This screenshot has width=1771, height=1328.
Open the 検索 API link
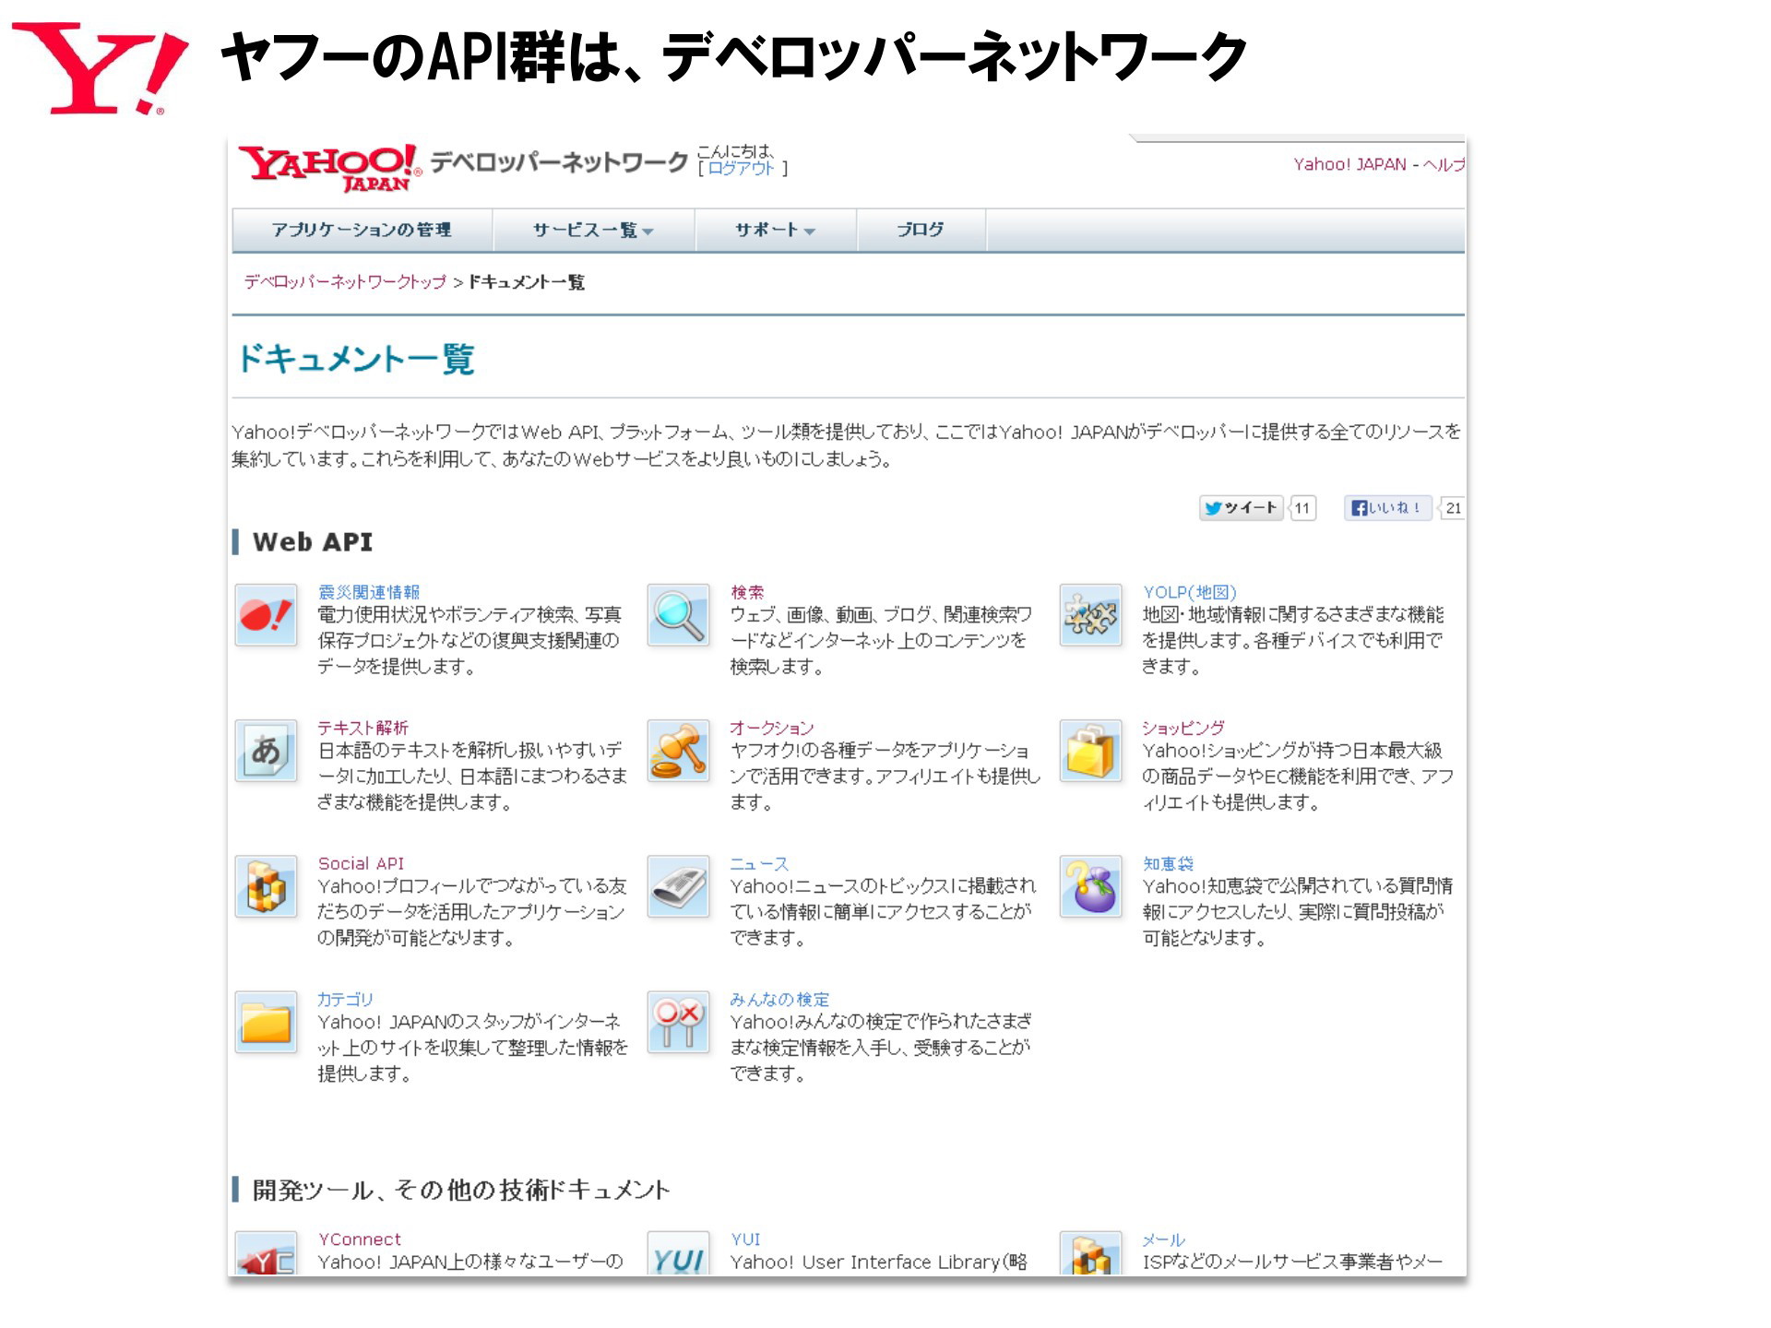point(747,592)
